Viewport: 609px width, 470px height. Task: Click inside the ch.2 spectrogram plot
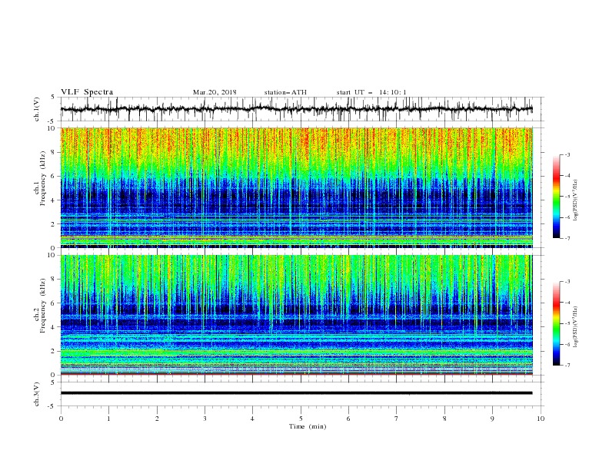tap(296, 315)
